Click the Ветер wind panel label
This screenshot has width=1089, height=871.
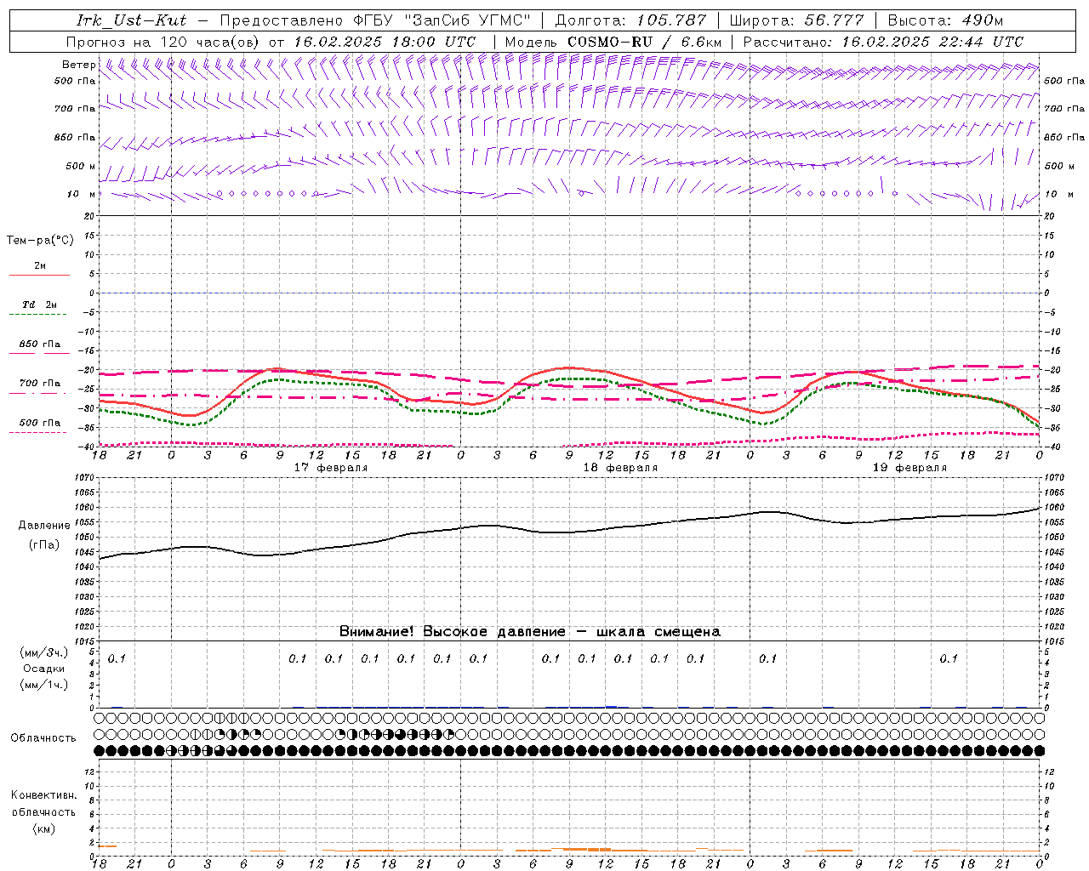click(x=78, y=65)
